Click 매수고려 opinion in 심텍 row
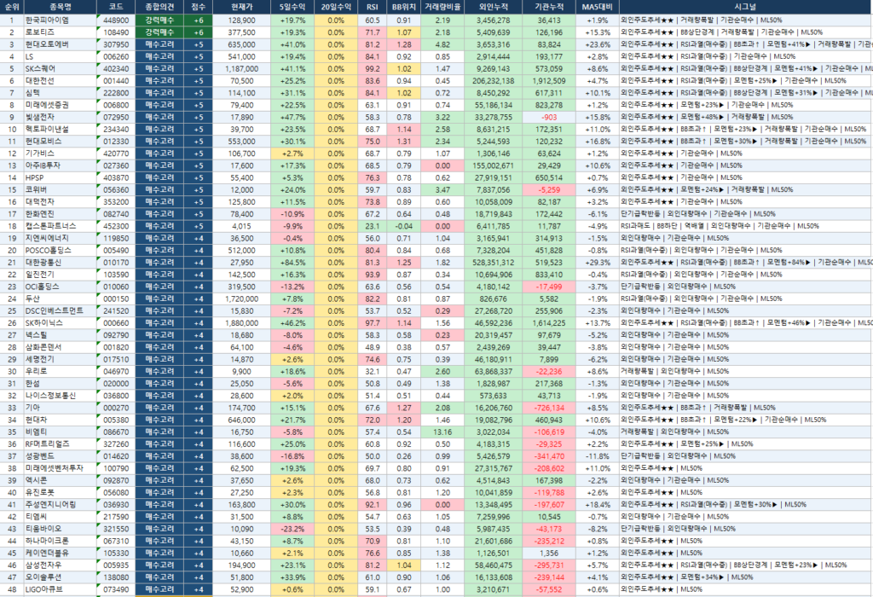Viewport: 873px width, 597px height. [159, 93]
